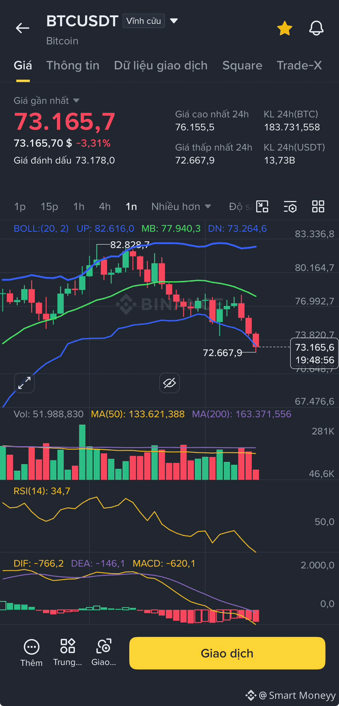The image size is (339, 706).
Task: Click the Vĩnh cửu badge
Action: (x=144, y=21)
